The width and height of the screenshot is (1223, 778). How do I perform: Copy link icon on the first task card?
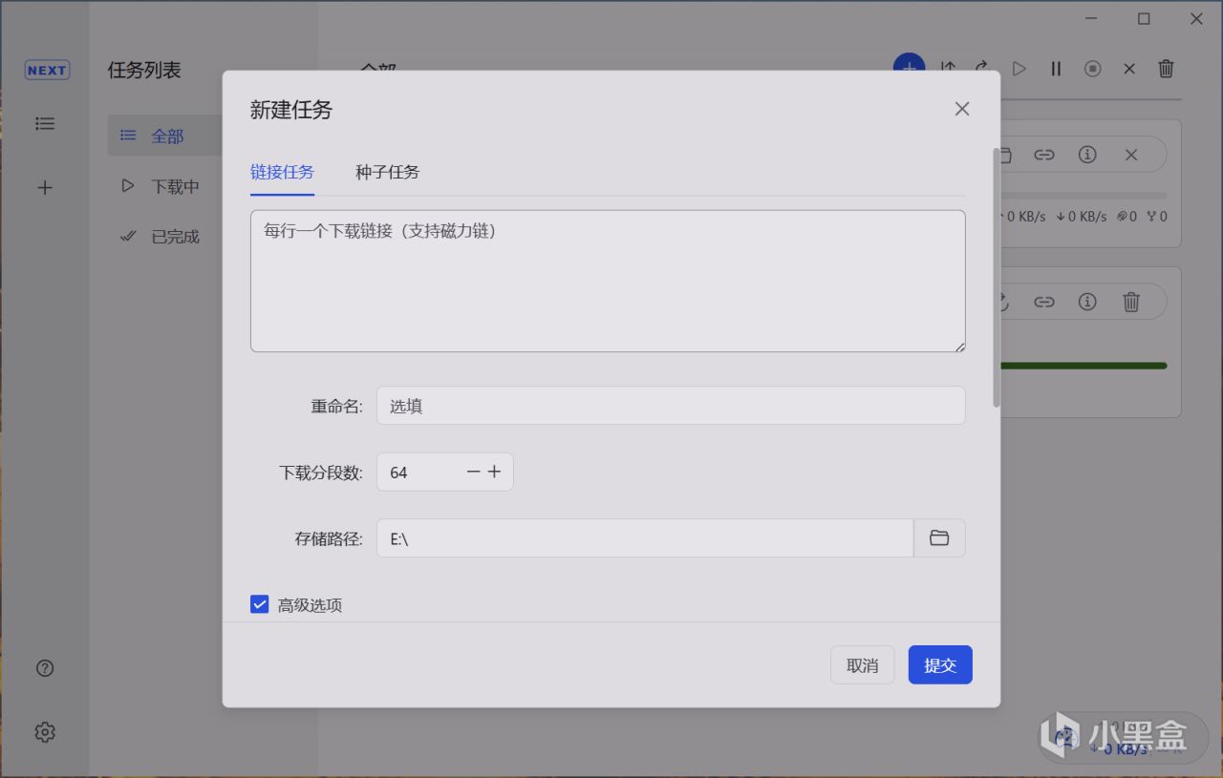click(x=1044, y=155)
